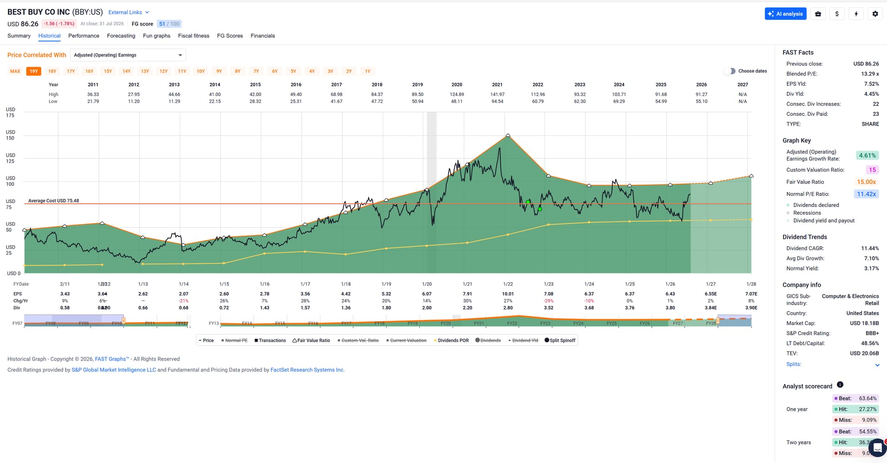Open S&P Global Market Intelligence LLC link
Screen dimensions: 887x463
(114, 370)
